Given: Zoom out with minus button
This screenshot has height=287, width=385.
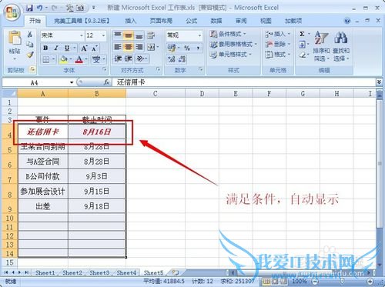Looking at the screenshot, I should pyautogui.click(x=315, y=282).
